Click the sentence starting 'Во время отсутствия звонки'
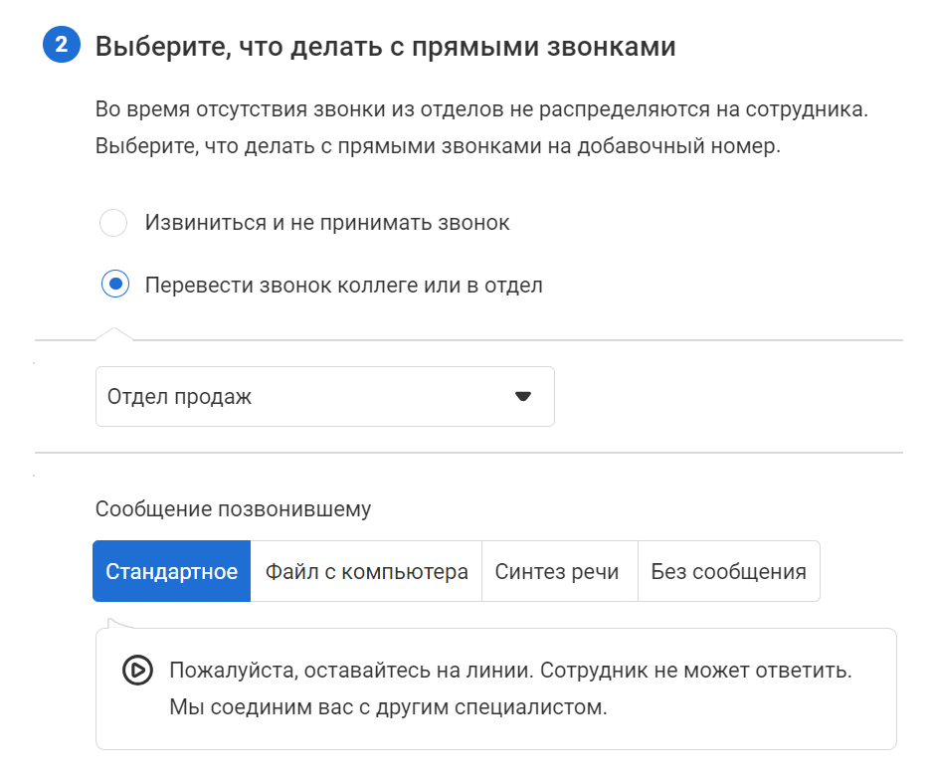This screenshot has height=782, width=933. tap(481, 108)
